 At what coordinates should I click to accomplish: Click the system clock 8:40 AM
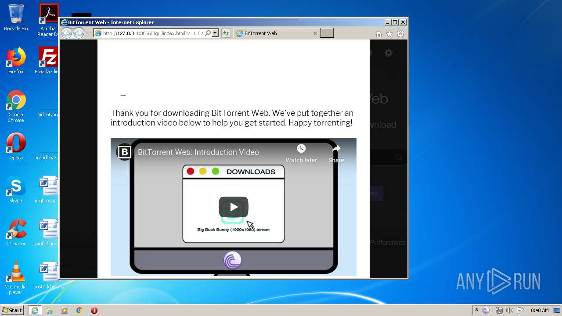pos(540,310)
